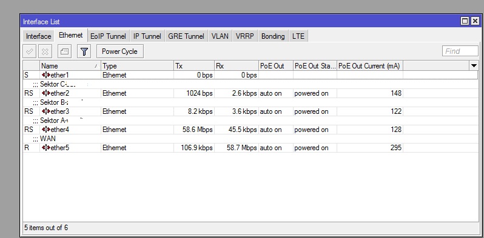Sort by the Type column header
This screenshot has height=238, width=484.
coord(137,65)
